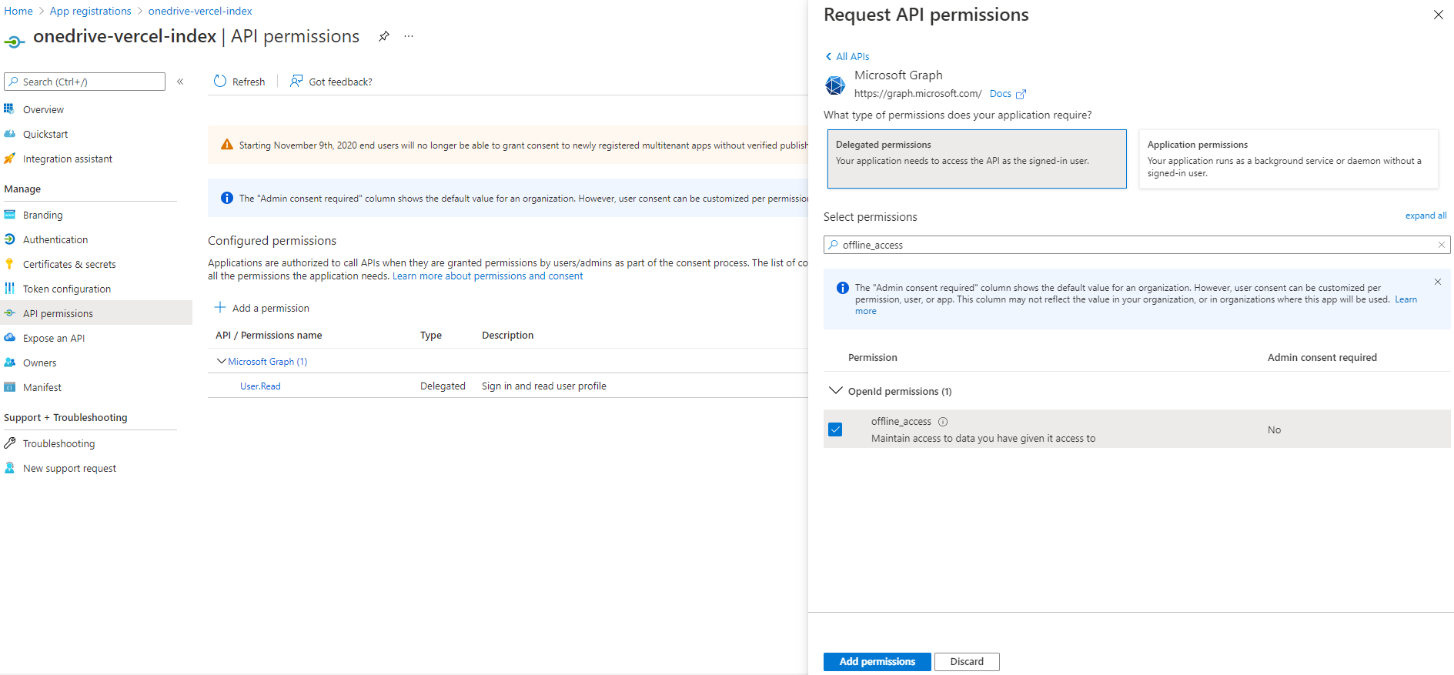Go back to All APIs
The height and width of the screenshot is (675, 1454).
tap(847, 56)
